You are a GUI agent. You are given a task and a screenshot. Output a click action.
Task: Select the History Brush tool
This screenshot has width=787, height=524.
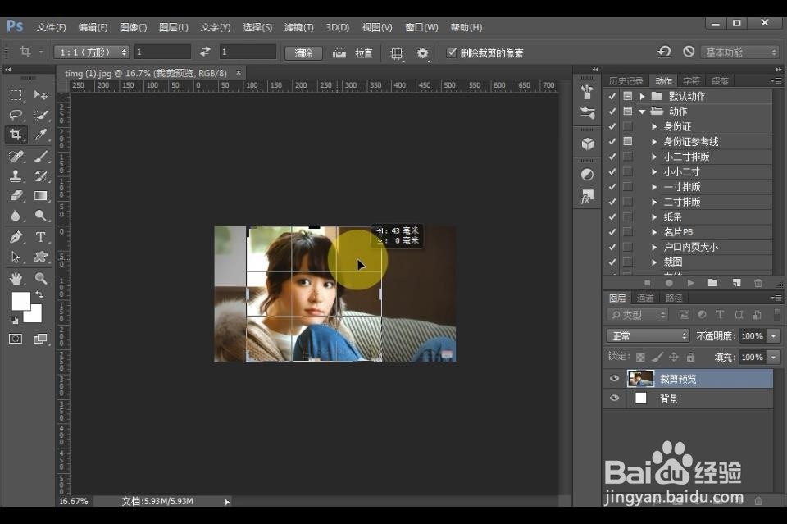tap(41, 176)
